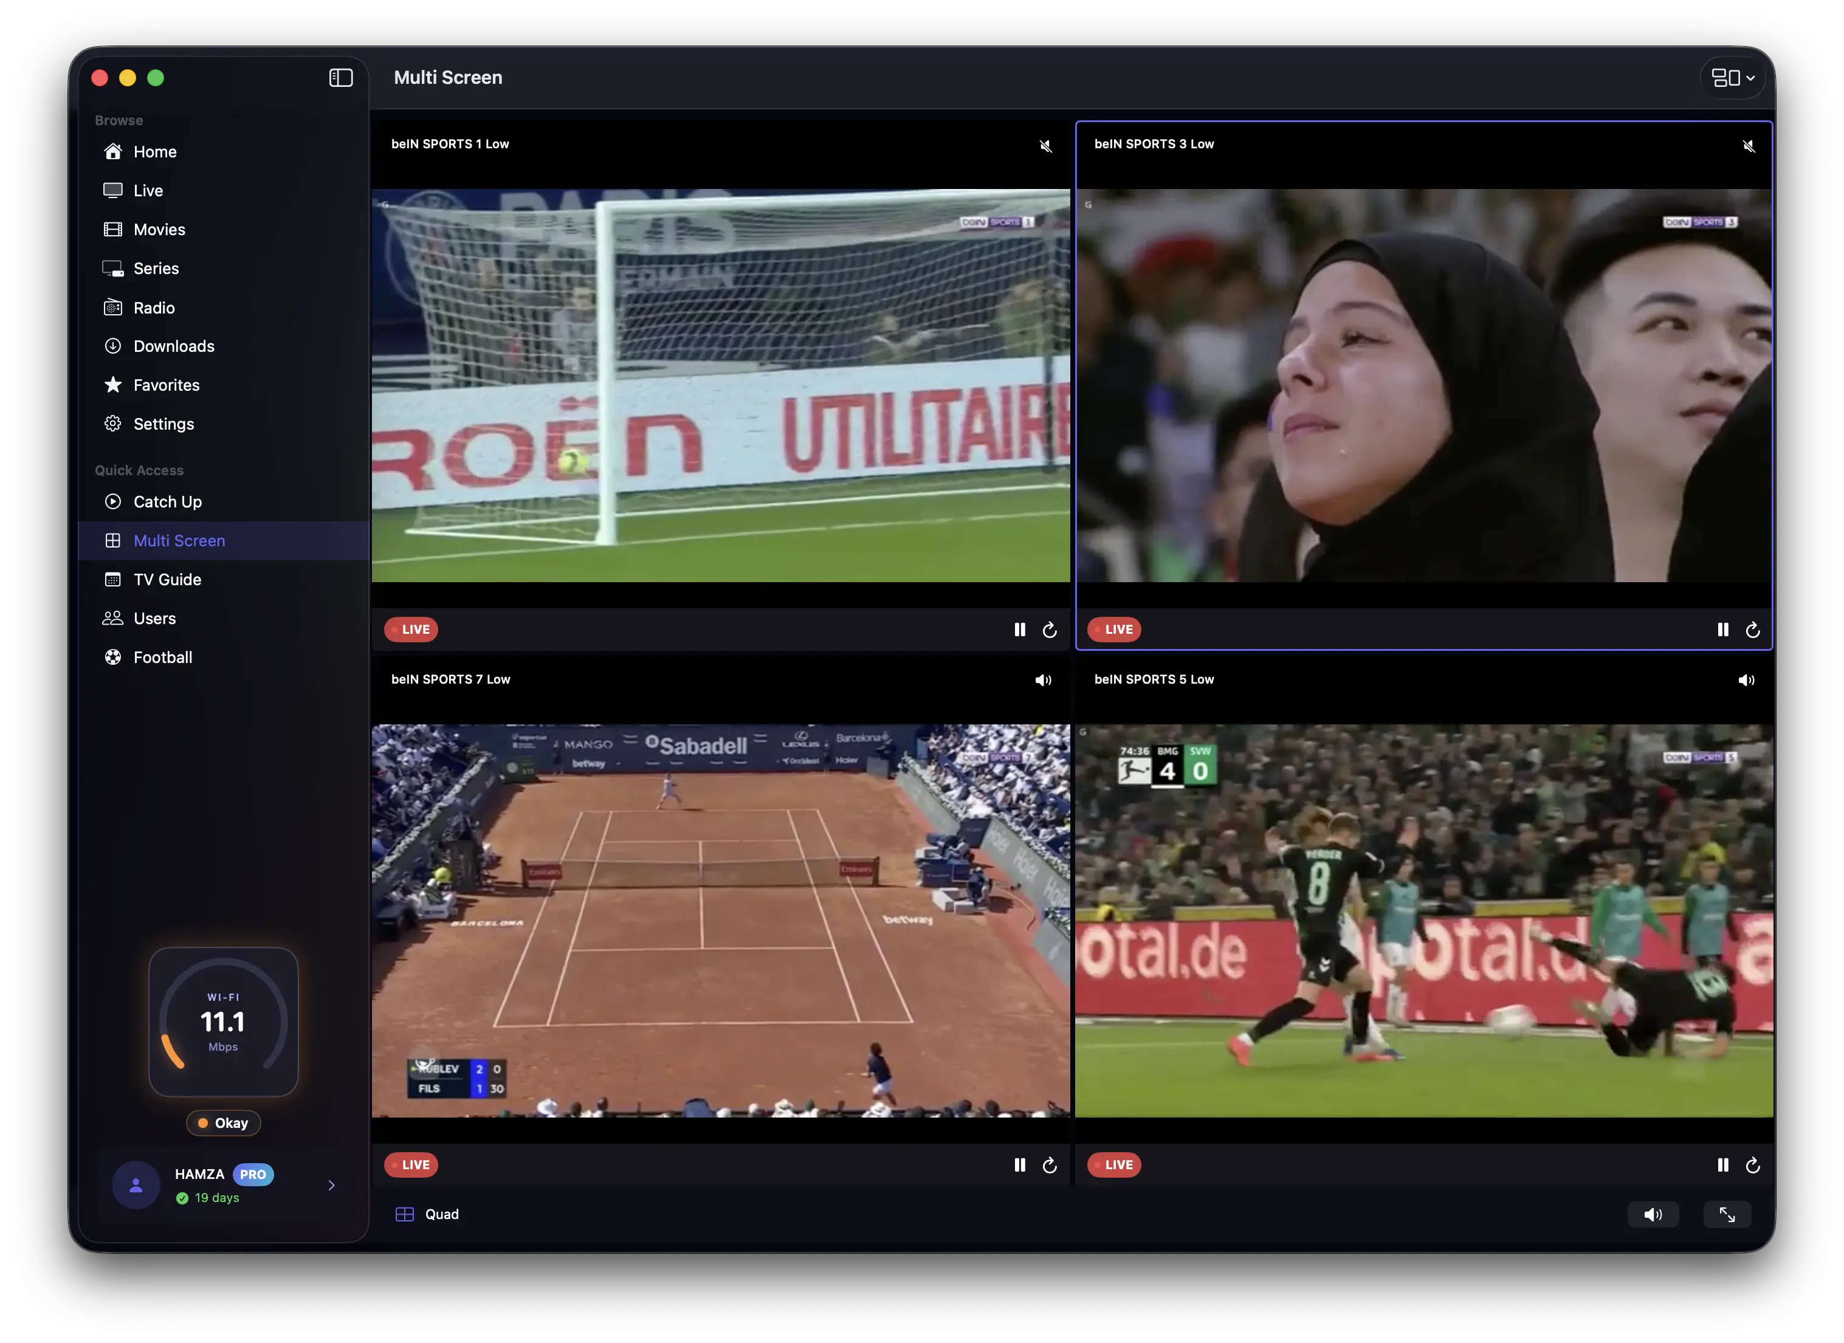Click the Home icon in sidebar
1844x1343 pixels.
click(113, 151)
